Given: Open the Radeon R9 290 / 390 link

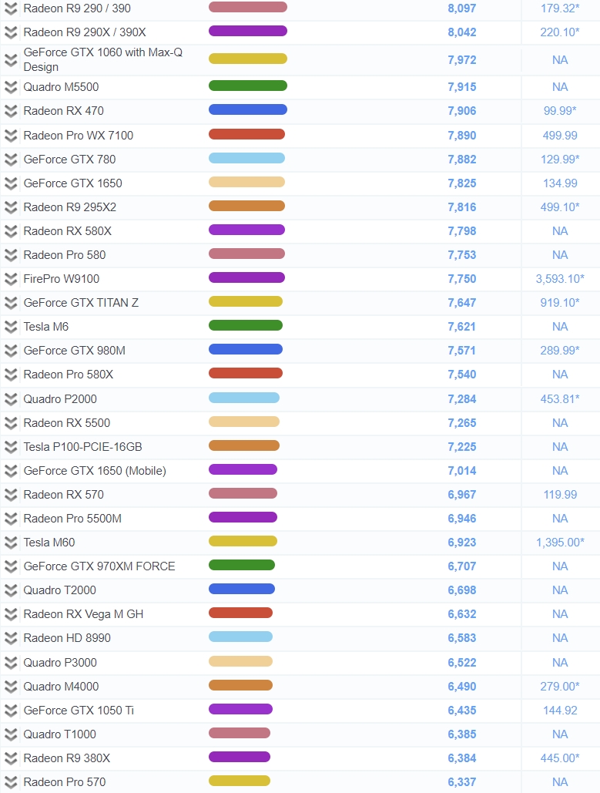Looking at the screenshot, I should pos(77,8).
